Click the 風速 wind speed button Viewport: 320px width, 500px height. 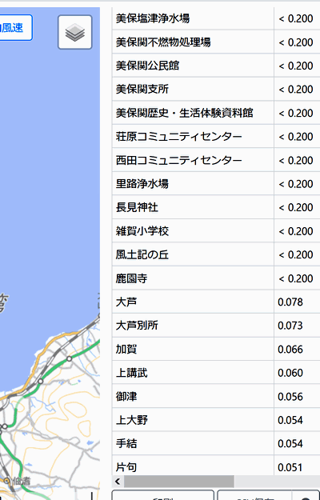[15, 28]
